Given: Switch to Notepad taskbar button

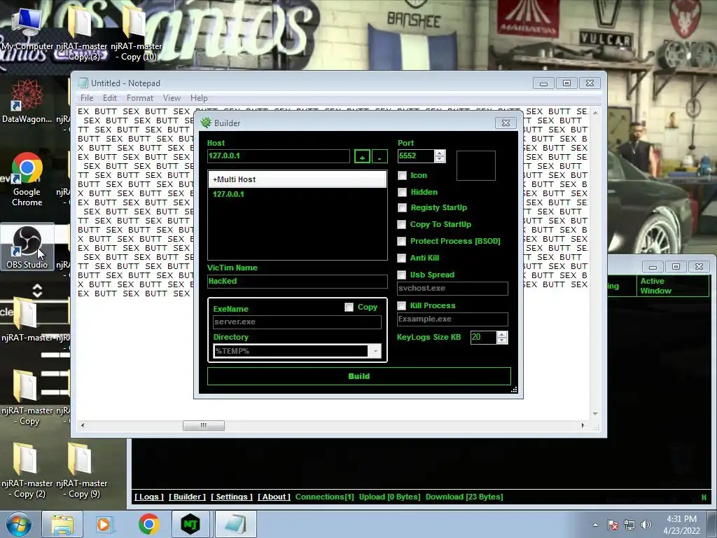Looking at the screenshot, I should (x=235, y=524).
